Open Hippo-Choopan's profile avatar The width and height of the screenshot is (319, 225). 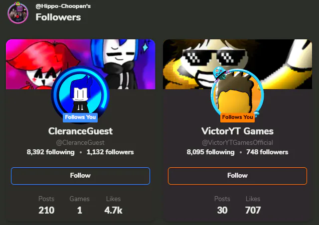tap(18, 13)
